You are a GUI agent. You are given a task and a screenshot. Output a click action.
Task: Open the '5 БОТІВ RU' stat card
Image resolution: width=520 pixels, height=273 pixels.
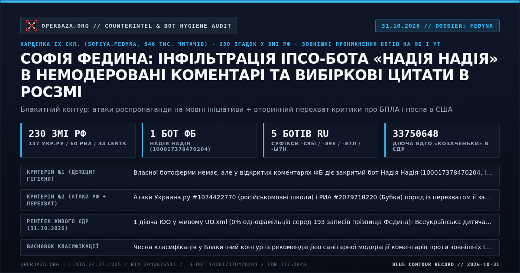(x=321, y=140)
